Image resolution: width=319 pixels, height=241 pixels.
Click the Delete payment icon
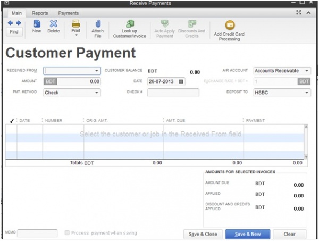[x=54, y=24]
